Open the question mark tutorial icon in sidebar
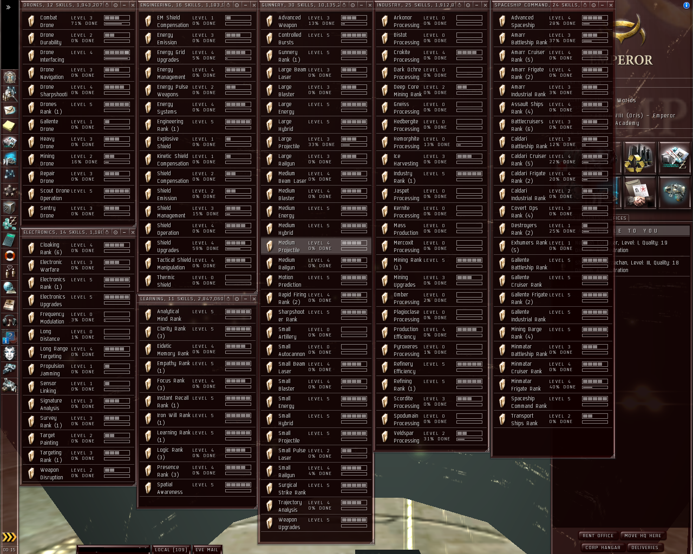 [9, 337]
